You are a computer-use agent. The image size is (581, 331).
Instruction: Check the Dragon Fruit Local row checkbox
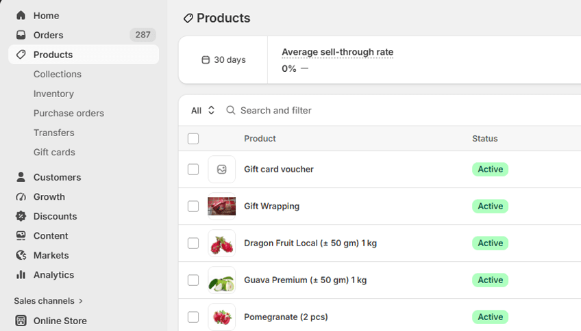click(193, 243)
